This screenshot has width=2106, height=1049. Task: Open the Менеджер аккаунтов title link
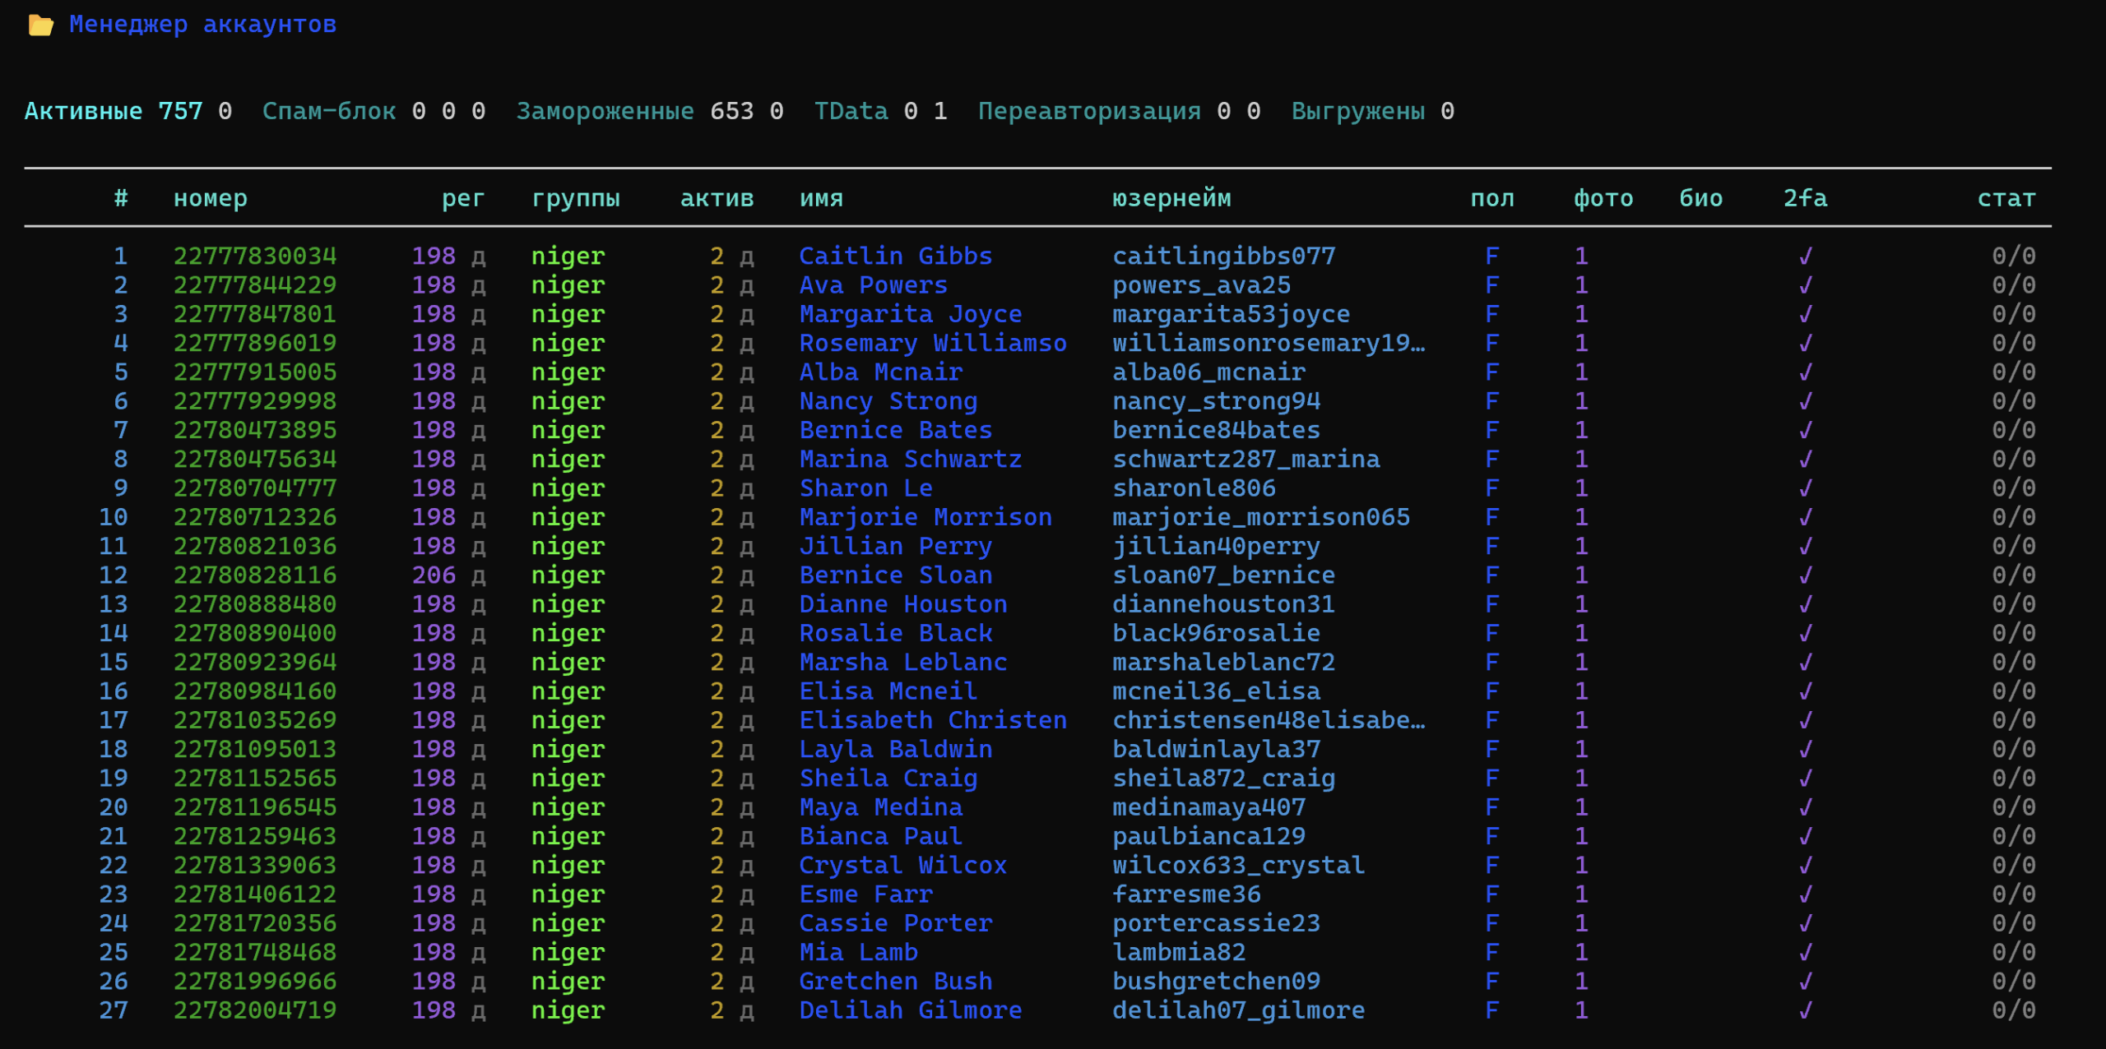click(x=202, y=25)
